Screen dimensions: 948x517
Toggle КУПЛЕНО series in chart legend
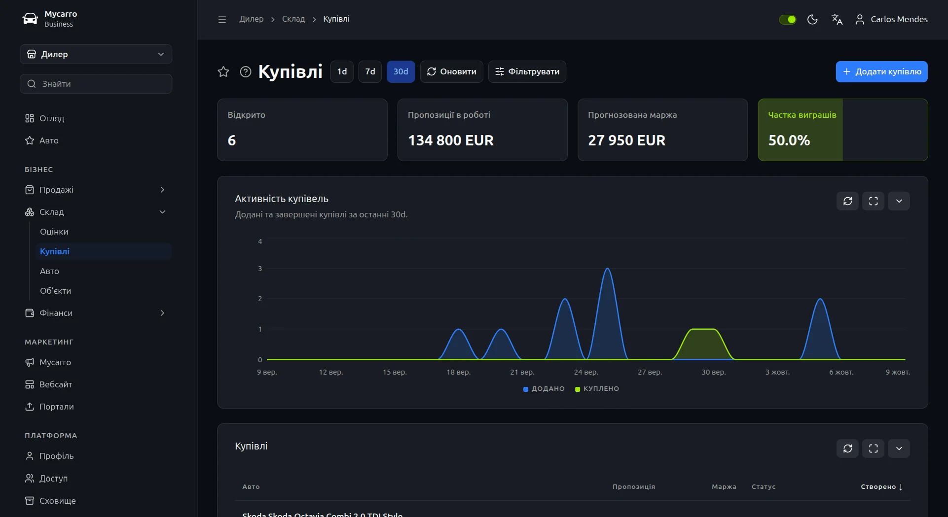(597, 389)
